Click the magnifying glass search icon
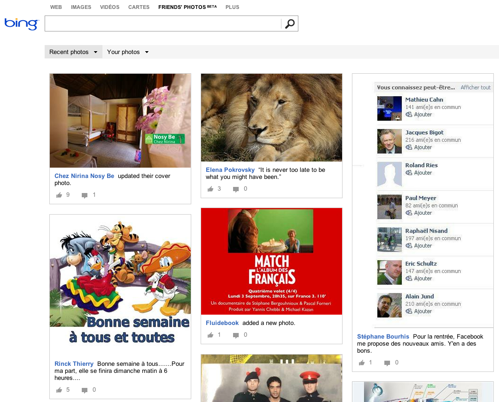 (x=289, y=23)
